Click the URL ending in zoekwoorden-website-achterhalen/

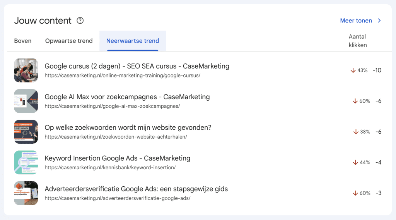click(x=116, y=137)
